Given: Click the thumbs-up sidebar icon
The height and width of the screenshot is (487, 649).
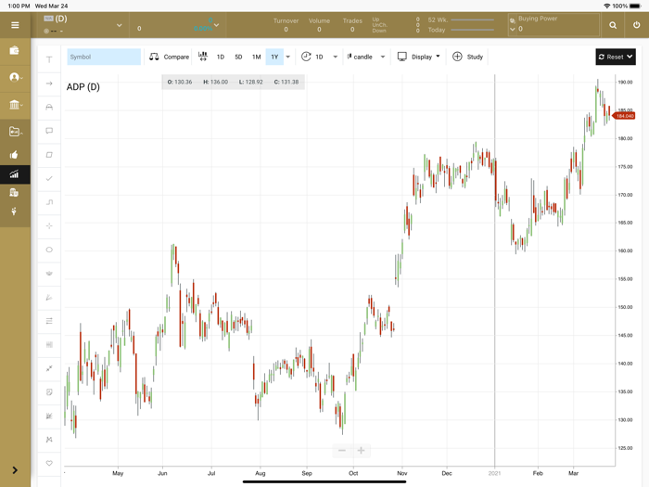Looking at the screenshot, I should tap(14, 155).
